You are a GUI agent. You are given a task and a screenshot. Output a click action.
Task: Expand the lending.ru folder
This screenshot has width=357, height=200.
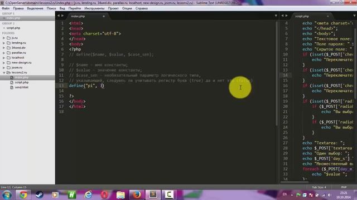[x=4, y=43]
